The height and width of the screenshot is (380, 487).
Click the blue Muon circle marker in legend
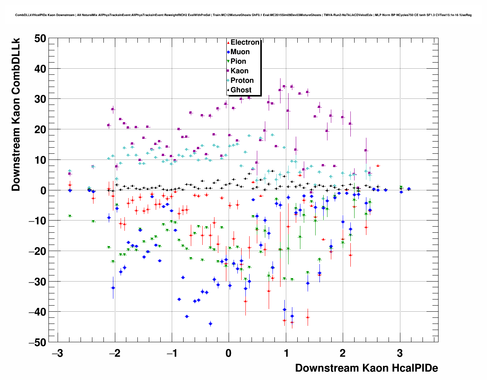tap(228, 52)
